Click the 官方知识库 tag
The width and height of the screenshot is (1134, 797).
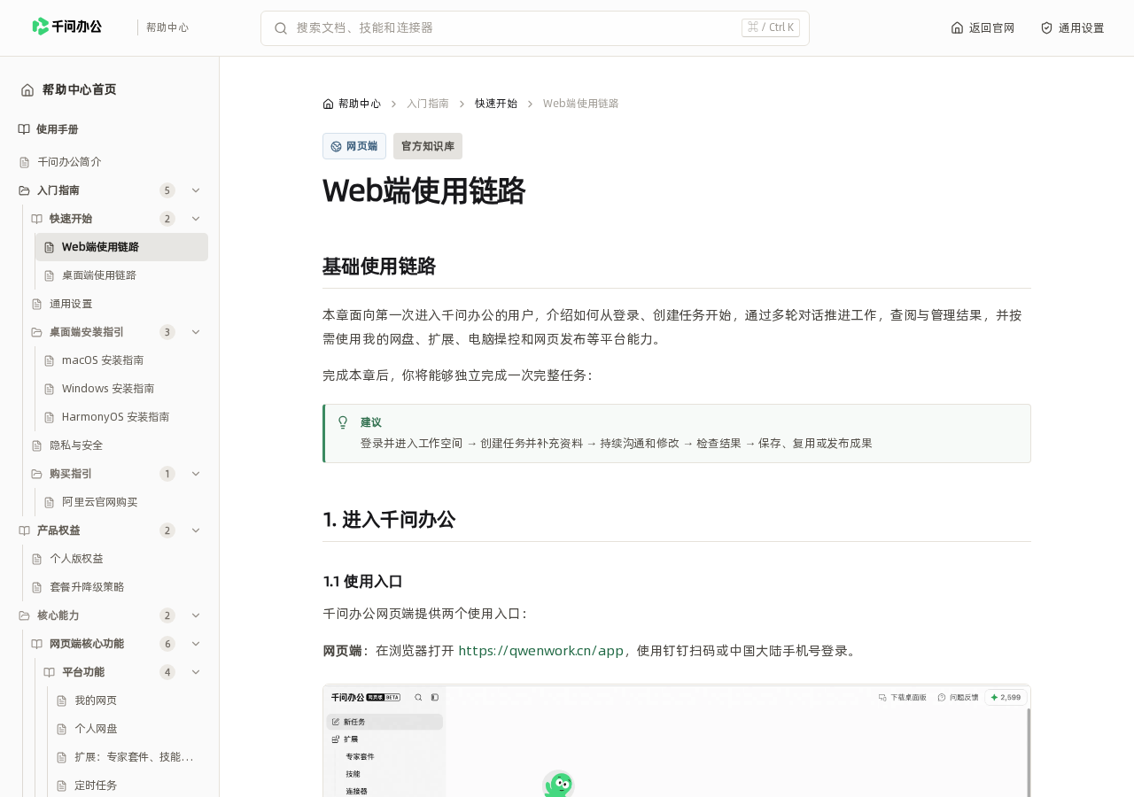pos(428,146)
